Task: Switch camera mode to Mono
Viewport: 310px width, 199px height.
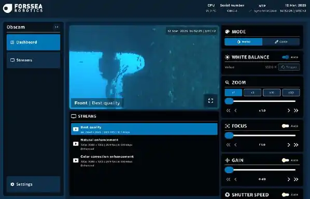Action: point(243,42)
